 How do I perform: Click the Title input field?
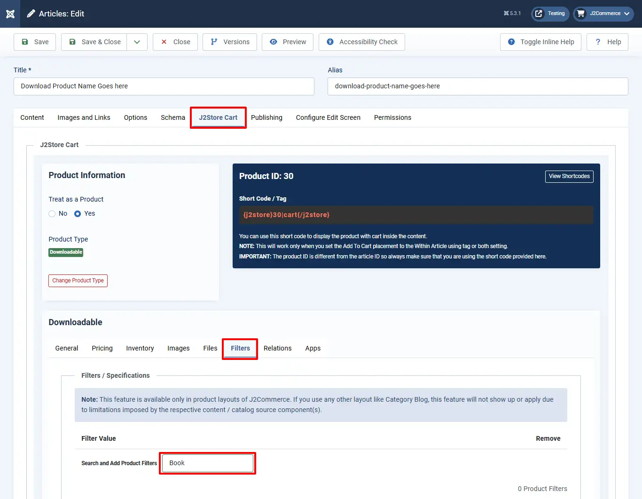(x=164, y=86)
